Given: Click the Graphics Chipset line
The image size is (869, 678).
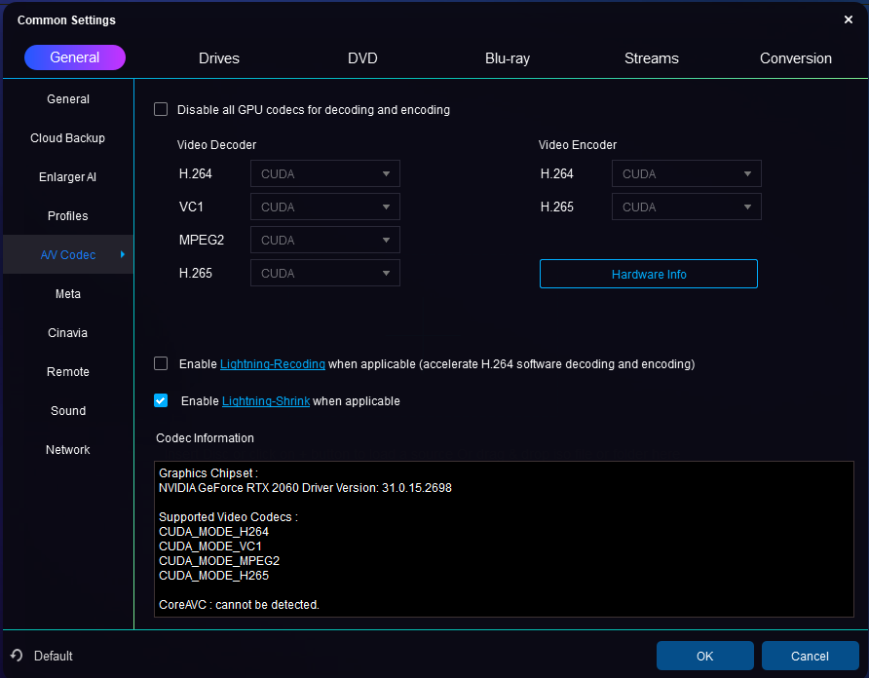Looking at the screenshot, I should tap(208, 472).
